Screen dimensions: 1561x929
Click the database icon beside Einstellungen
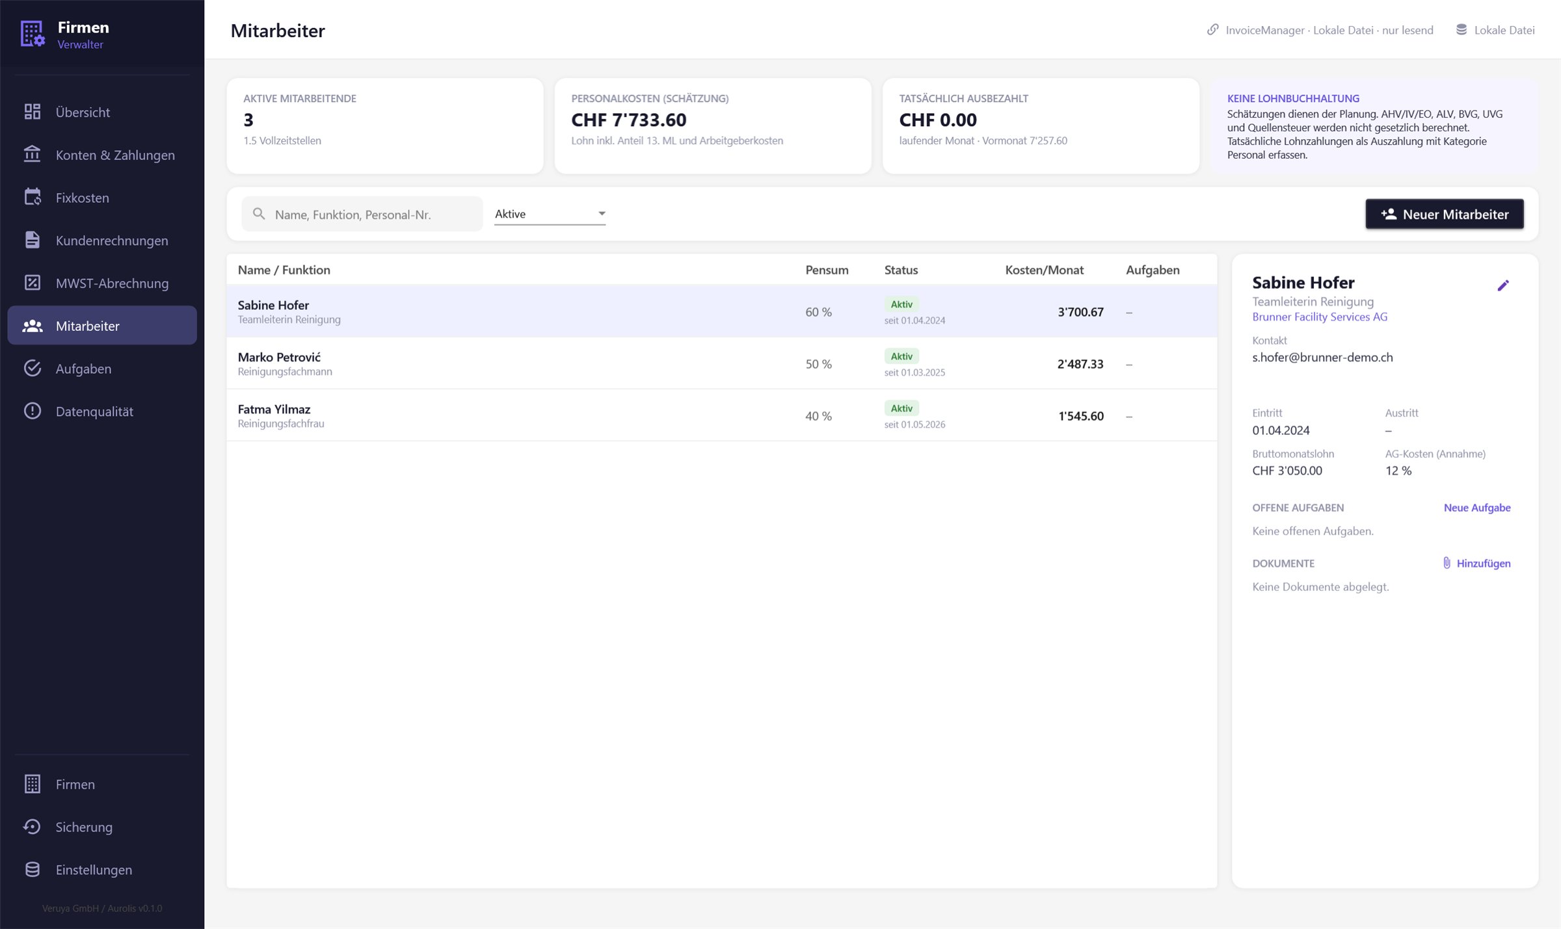33,870
